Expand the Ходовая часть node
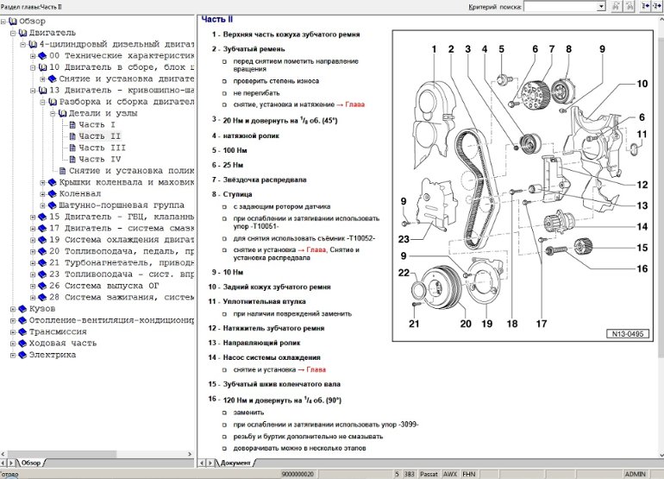Image resolution: width=664 pixels, height=479 pixels. point(13,343)
